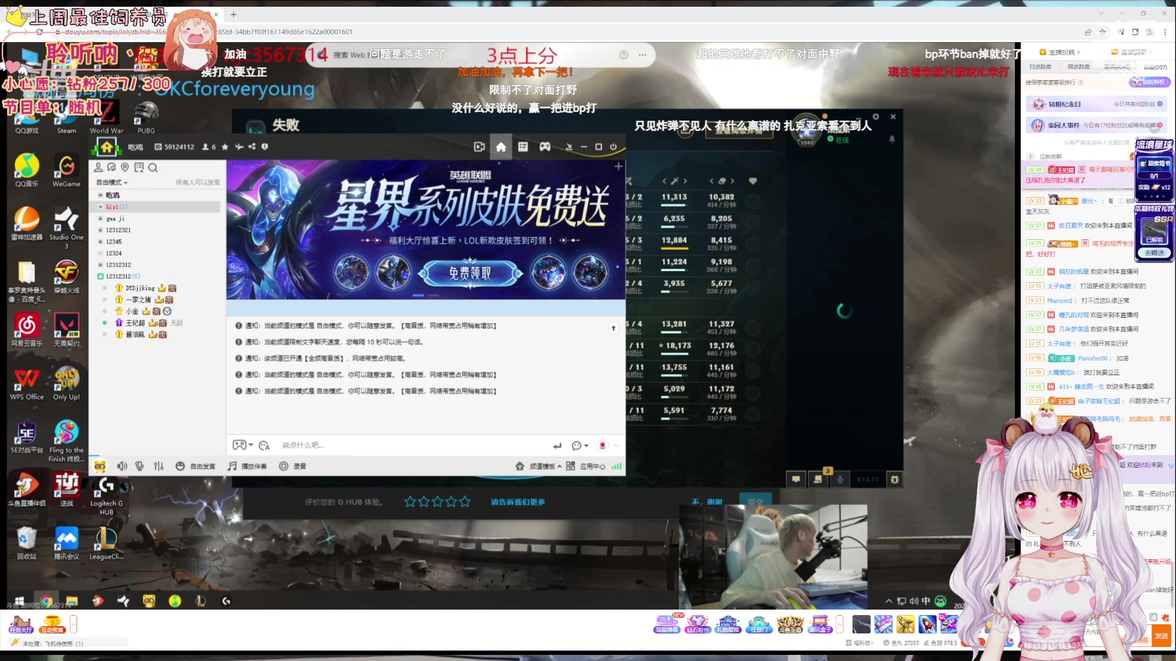Rate G HUB with the fifth star
Viewport: 1176px width, 661px height.
465,502
